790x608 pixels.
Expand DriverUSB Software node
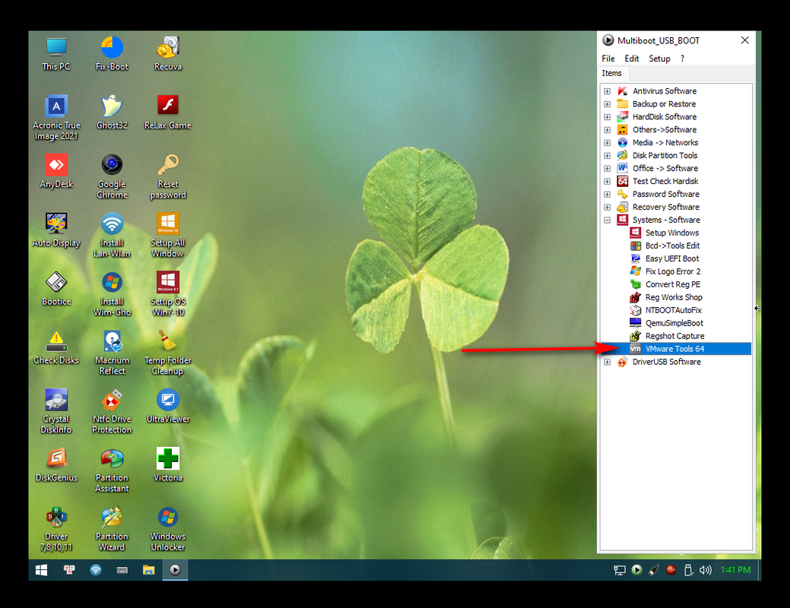pos(607,362)
